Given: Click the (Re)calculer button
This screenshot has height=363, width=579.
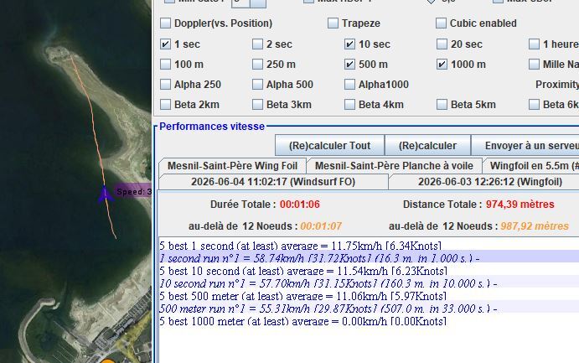Looking at the screenshot, I should tap(427, 146).
